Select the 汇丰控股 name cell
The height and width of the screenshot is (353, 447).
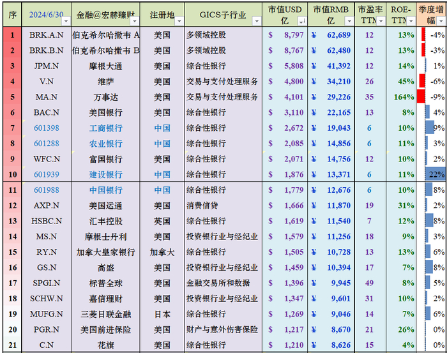[x=106, y=221]
